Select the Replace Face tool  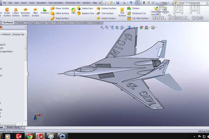[86, 13]
